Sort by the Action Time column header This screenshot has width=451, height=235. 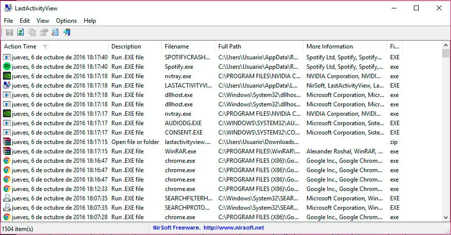coord(54,46)
